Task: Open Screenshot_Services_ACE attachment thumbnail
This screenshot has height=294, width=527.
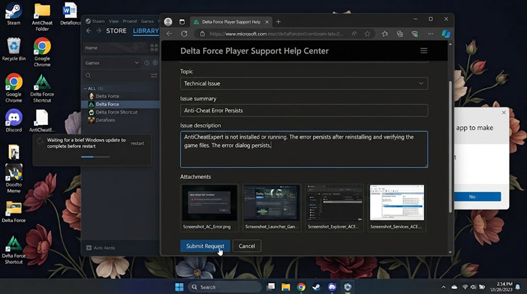Action: tap(396, 208)
